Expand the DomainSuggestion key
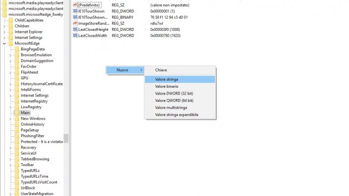Screen dimensions: 349x196 pyautogui.click(x=10, y=61)
